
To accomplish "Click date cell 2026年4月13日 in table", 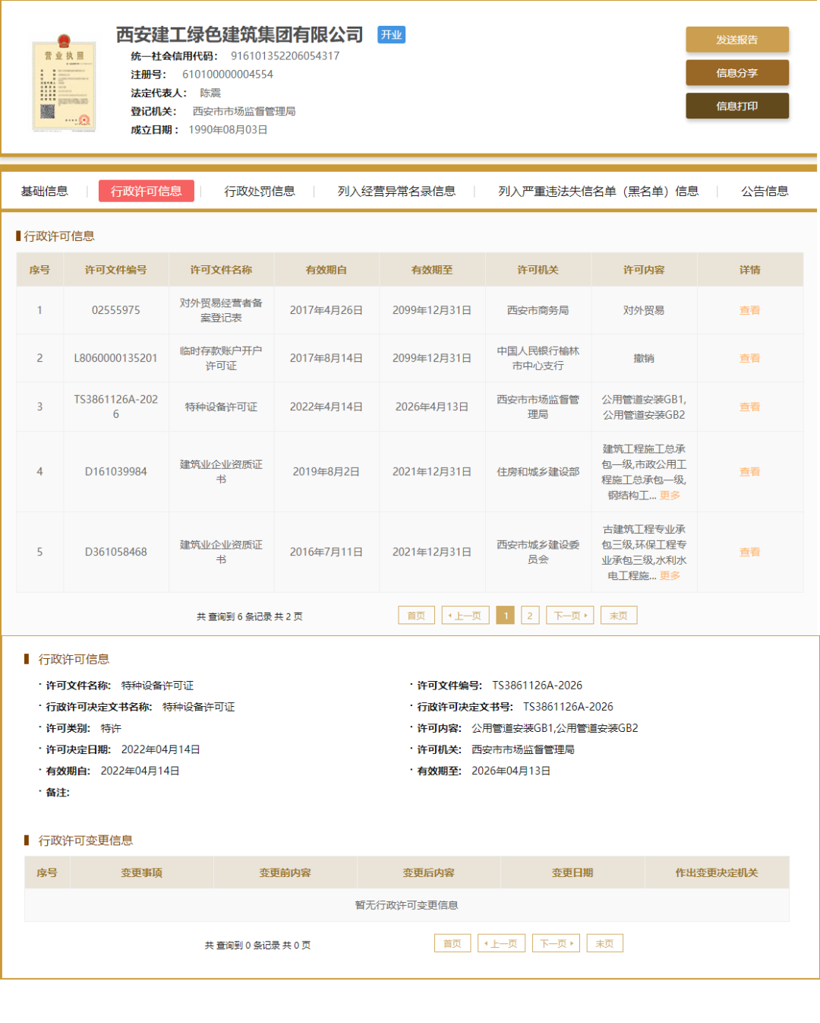I will 432,407.
